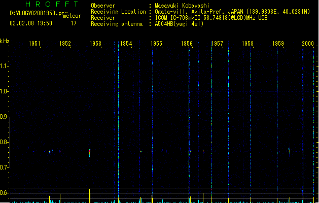The height and width of the screenshot is (203, 319).
Task: Jump to the 1951 time marker
Action: pyautogui.click(x=34, y=43)
